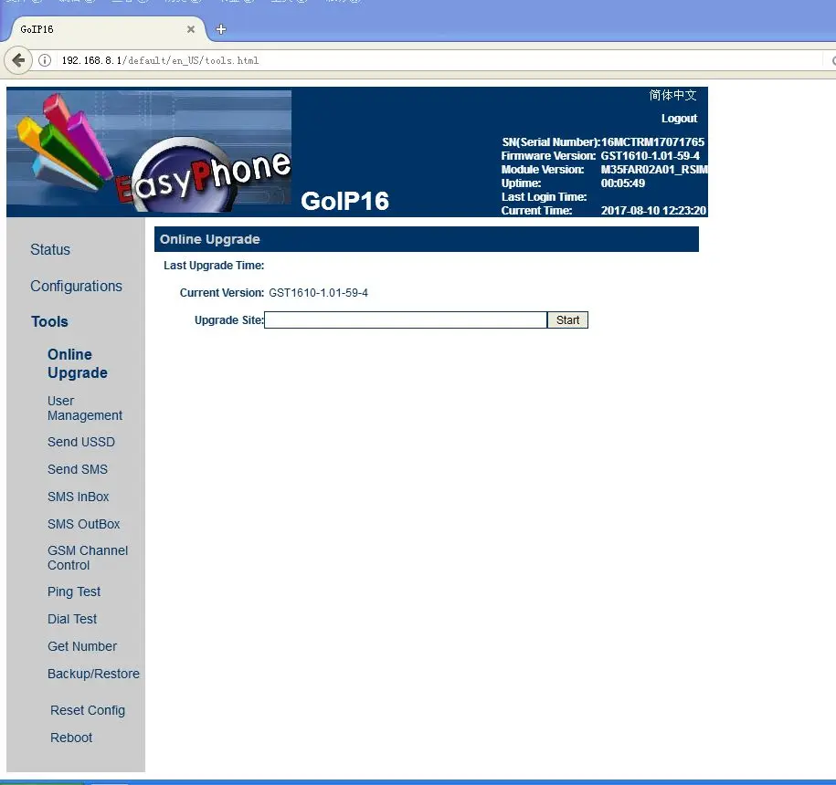This screenshot has width=836, height=785.
Task: Open the Tools menu section
Action: (x=49, y=321)
